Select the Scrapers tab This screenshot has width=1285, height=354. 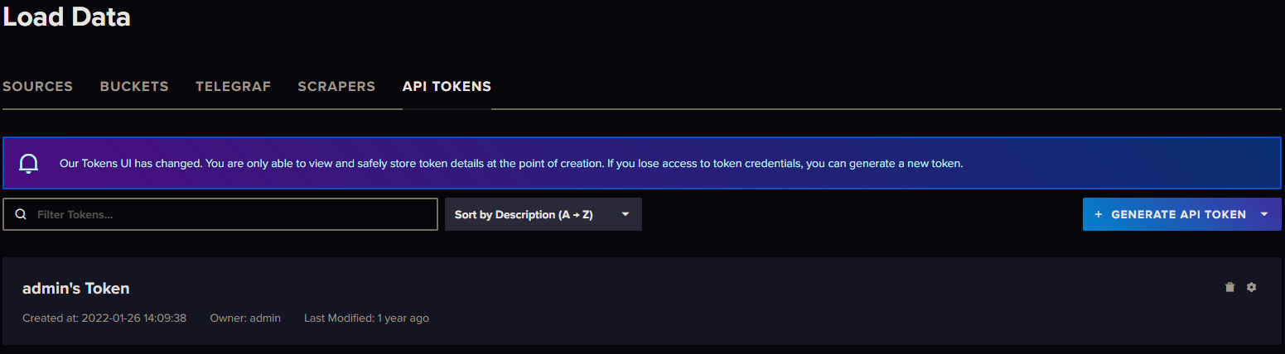click(336, 86)
